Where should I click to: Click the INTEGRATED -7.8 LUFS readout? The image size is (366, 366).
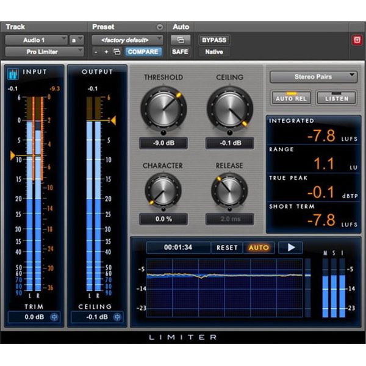click(314, 131)
